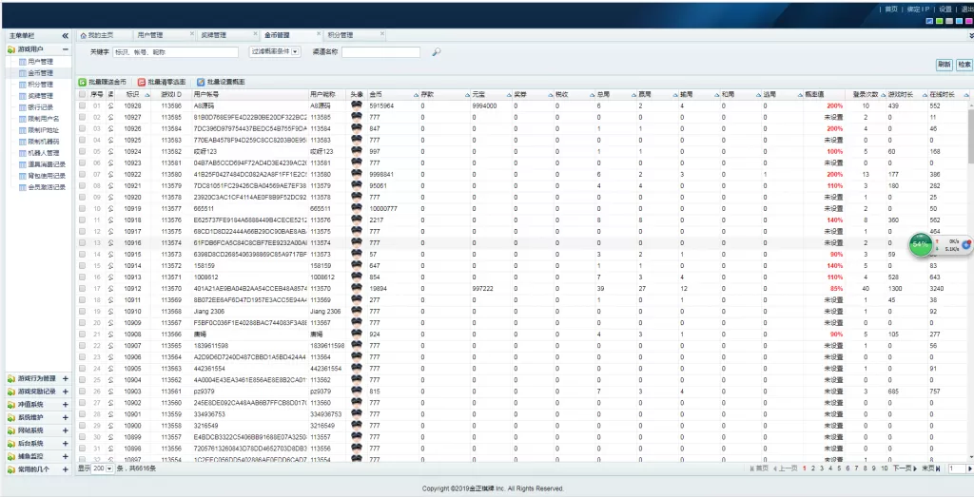Click the 刷新 refresh button
This screenshot has width=974, height=497.
(x=944, y=65)
